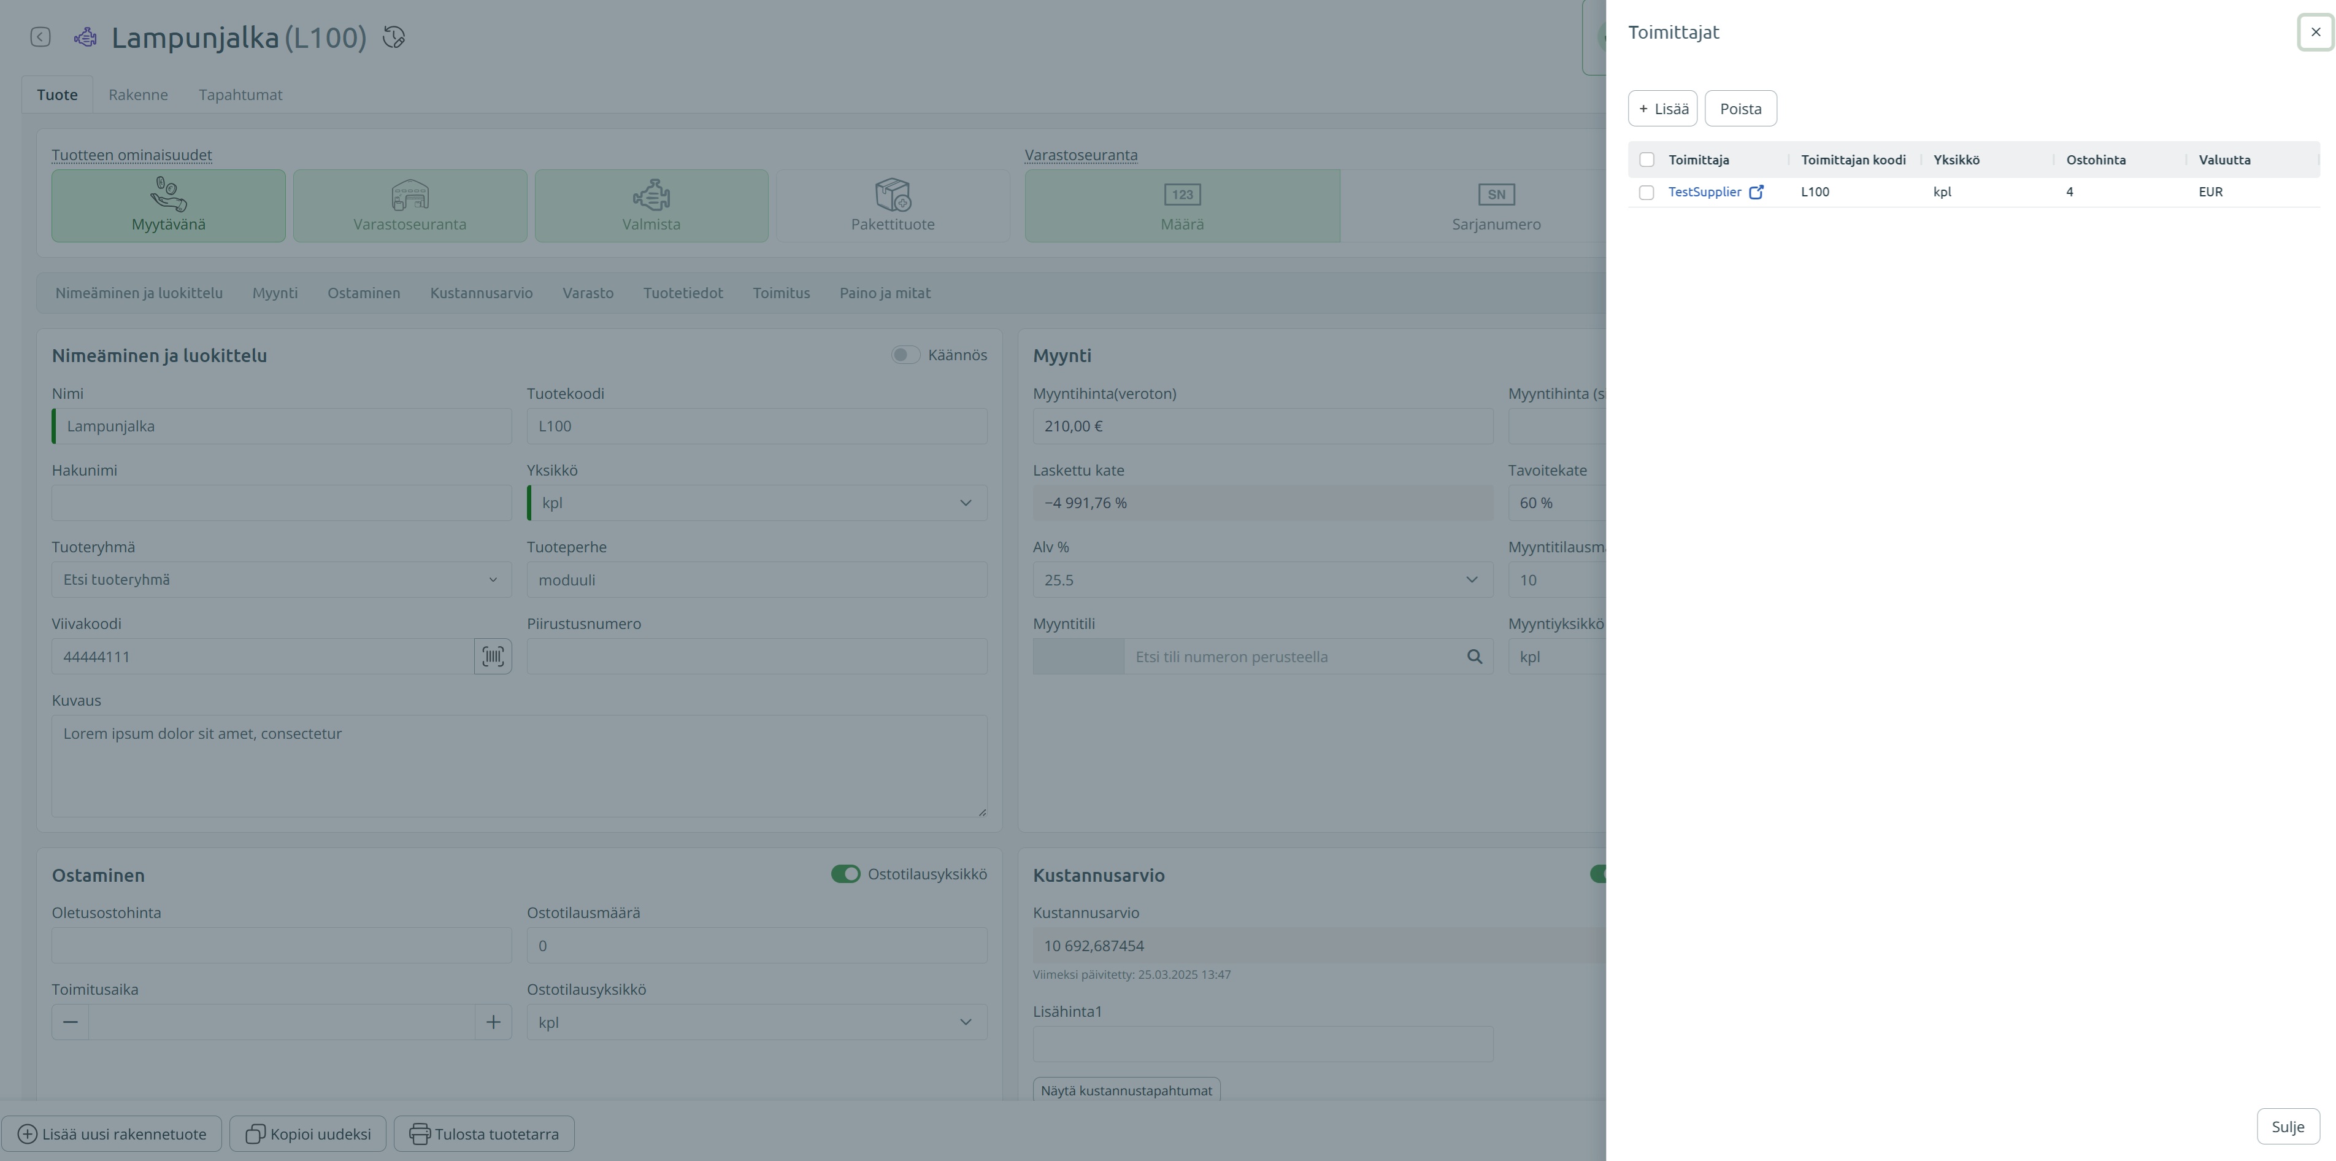Click the Poista button
Viewport: 2336px width, 1161px height.
(x=1740, y=109)
